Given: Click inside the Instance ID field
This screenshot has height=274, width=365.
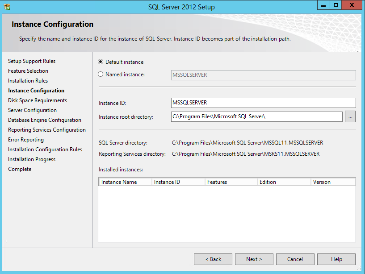Looking at the screenshot, I should click(x=263, y=103).
